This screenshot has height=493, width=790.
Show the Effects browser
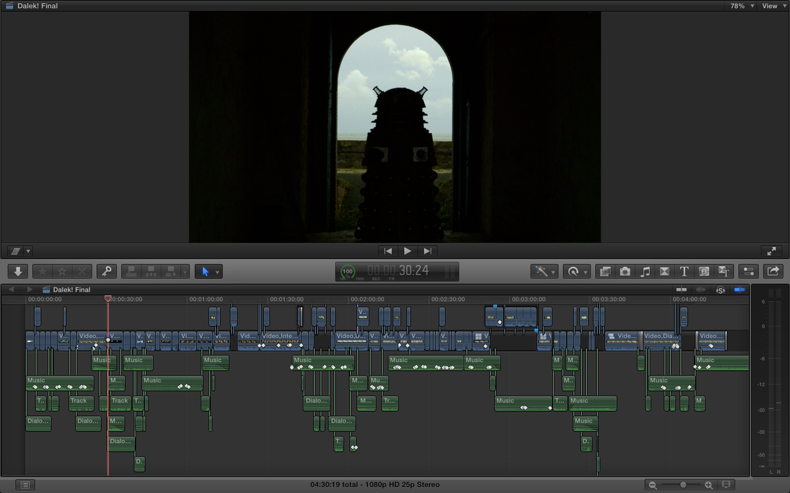(x=605, y=271)
